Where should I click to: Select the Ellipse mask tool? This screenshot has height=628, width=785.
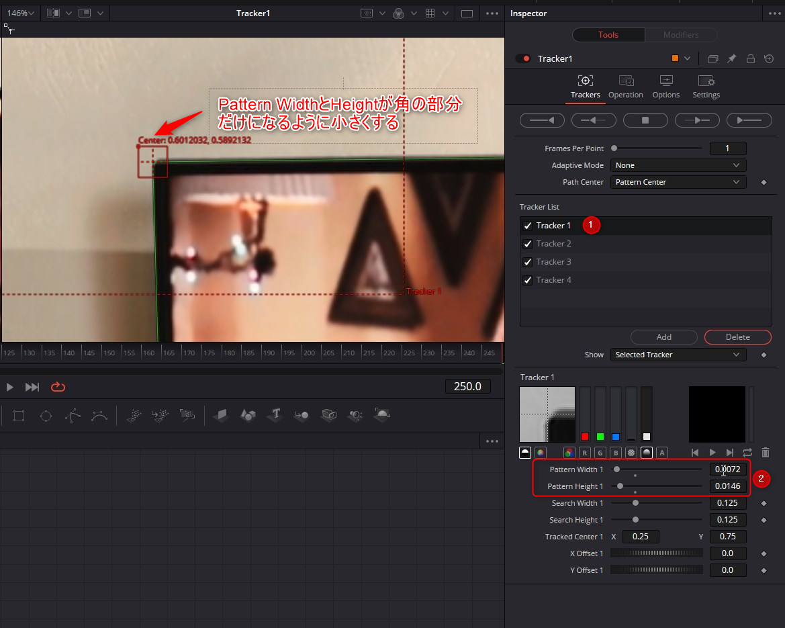tap(46, 416)
